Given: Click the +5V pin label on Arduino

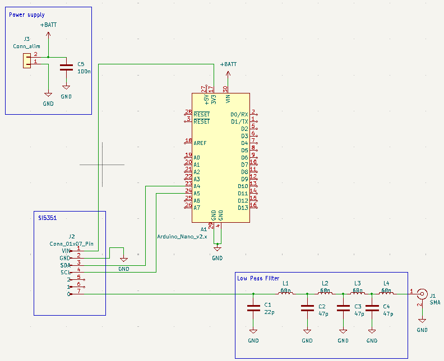Looking at the screenshot, I should pos(207,100).
